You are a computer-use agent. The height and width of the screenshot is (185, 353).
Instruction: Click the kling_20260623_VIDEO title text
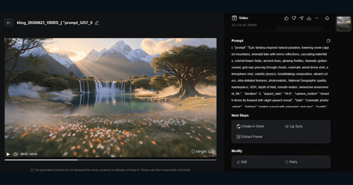55,23
